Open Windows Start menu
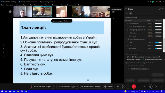The image size is (165, 93). click(2, 91)
